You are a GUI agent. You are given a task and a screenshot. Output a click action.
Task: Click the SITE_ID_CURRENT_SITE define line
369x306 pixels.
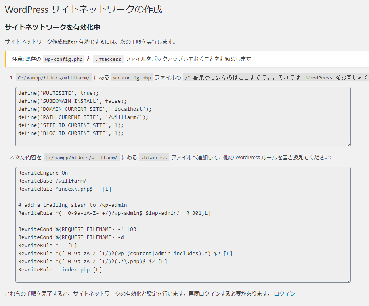point(71,125)
